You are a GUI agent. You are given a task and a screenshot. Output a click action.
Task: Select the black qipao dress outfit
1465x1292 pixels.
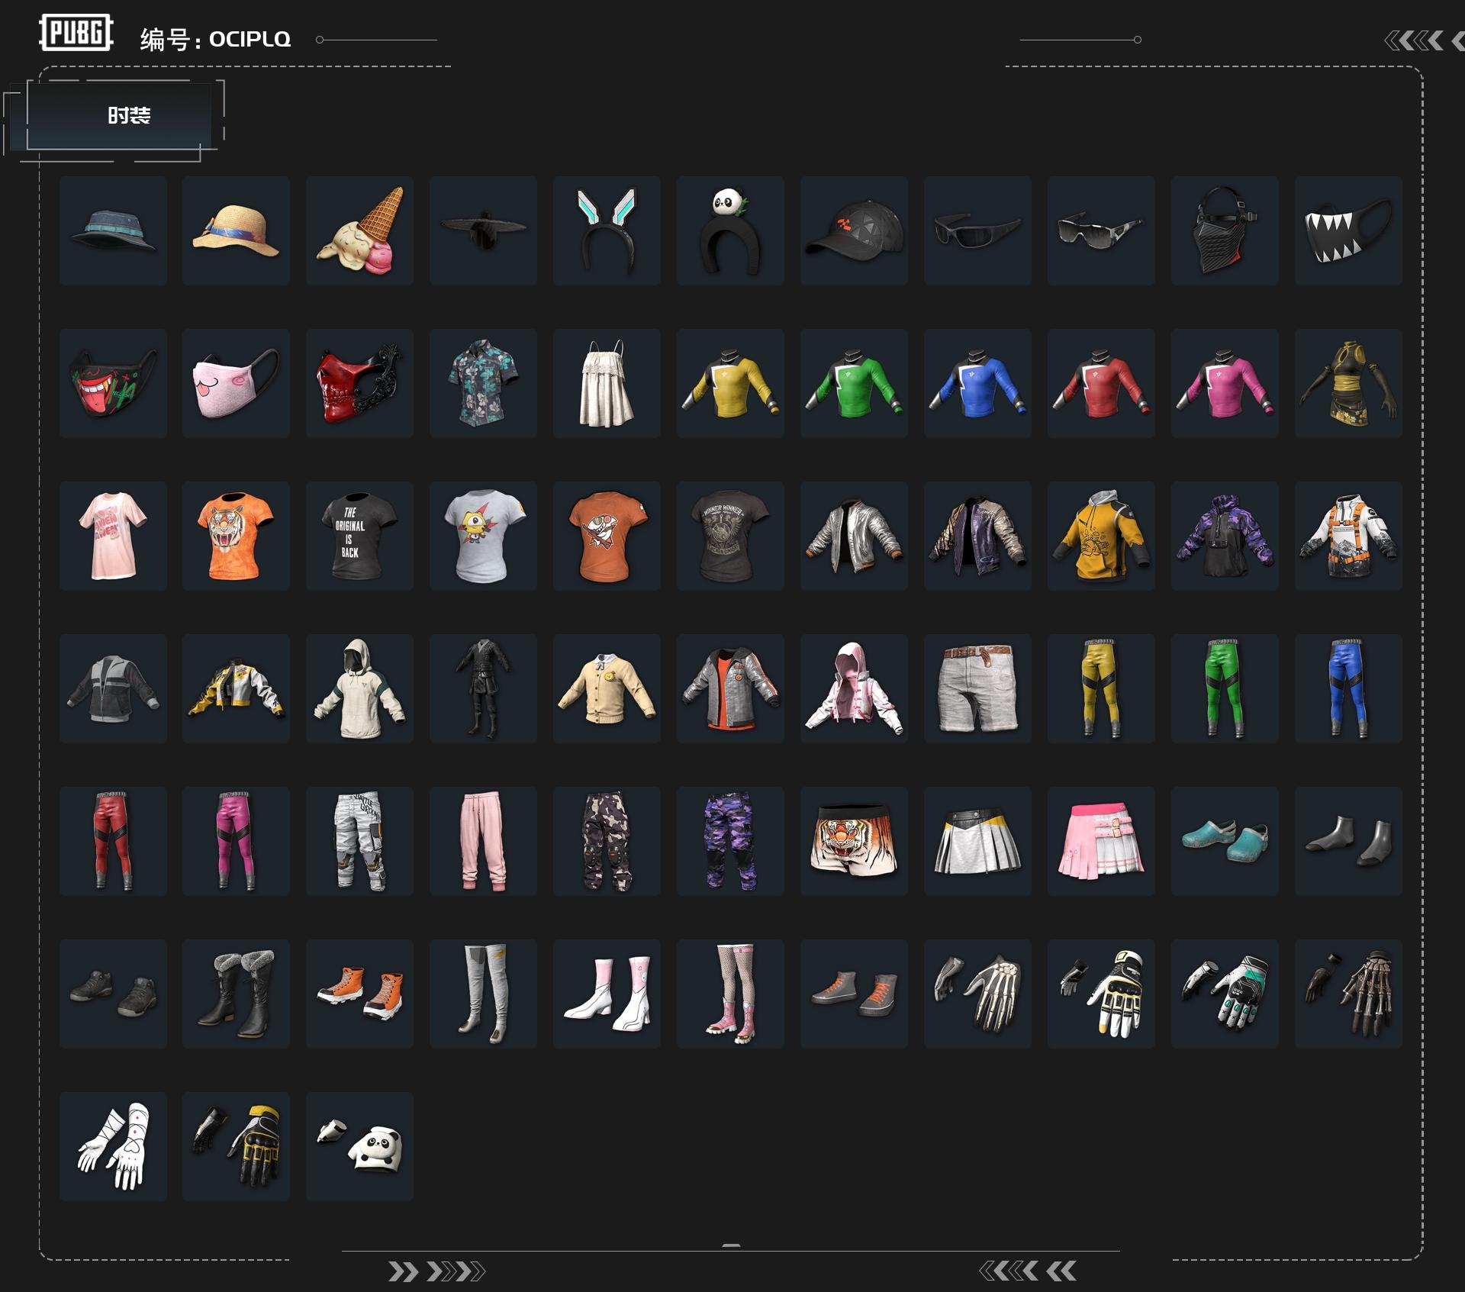click(1348, 383)
